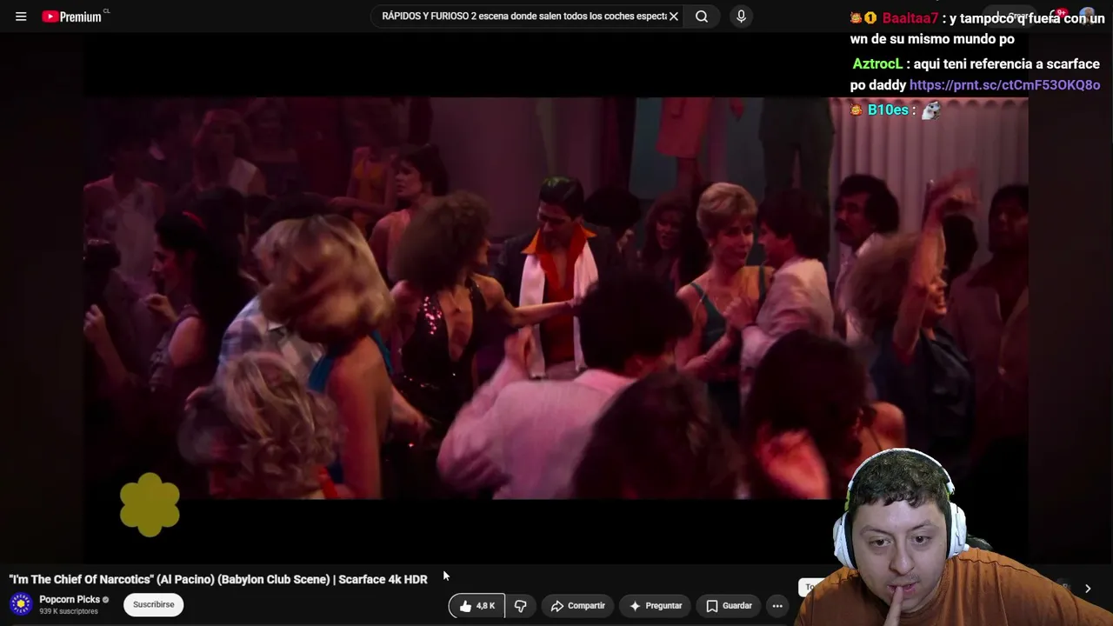Save the video with Guardar
1113x626 pixels.
coord(729,606)
